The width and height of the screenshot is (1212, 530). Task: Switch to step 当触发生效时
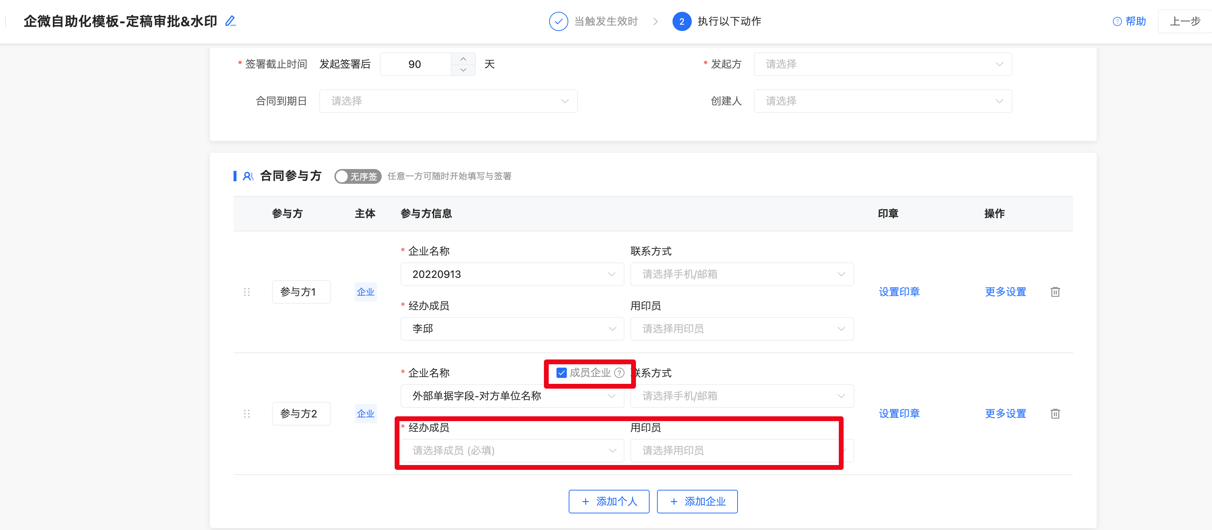606,22
